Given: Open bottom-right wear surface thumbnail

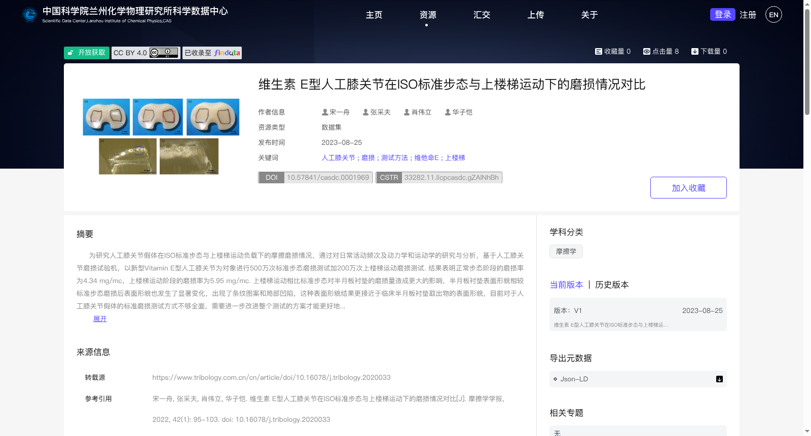Looking at the screenshot, I should [x=189, y=156].
